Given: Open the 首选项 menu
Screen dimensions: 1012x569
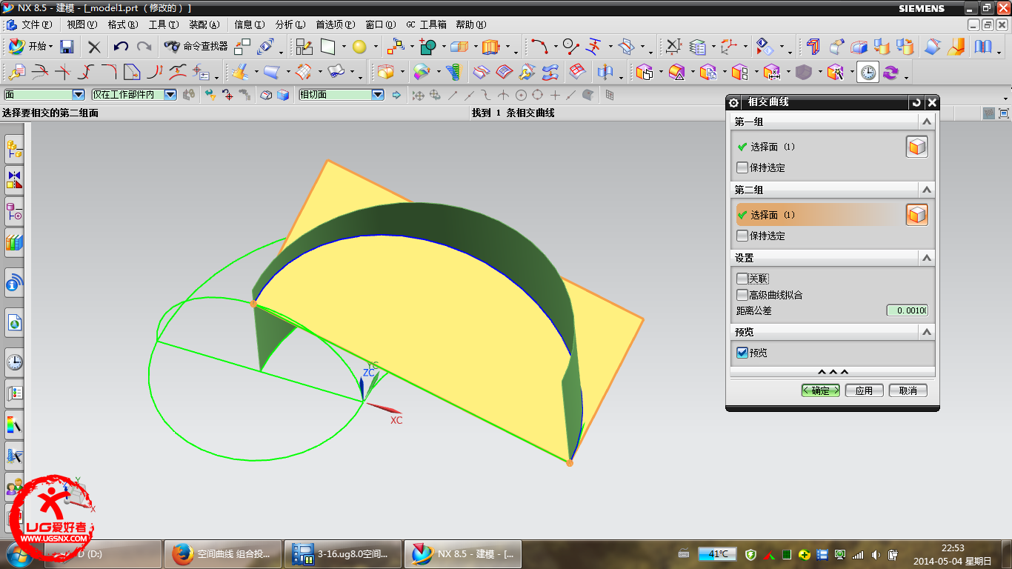Looking at the screenshot, I should 335,24.
